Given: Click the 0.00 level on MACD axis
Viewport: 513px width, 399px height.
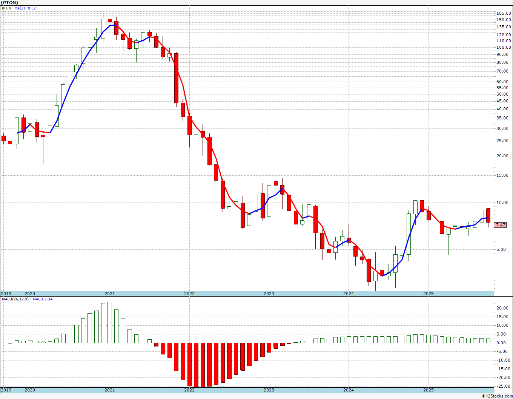Looking at the screenshot, I should pyautogui.click(x=502, y=343).
